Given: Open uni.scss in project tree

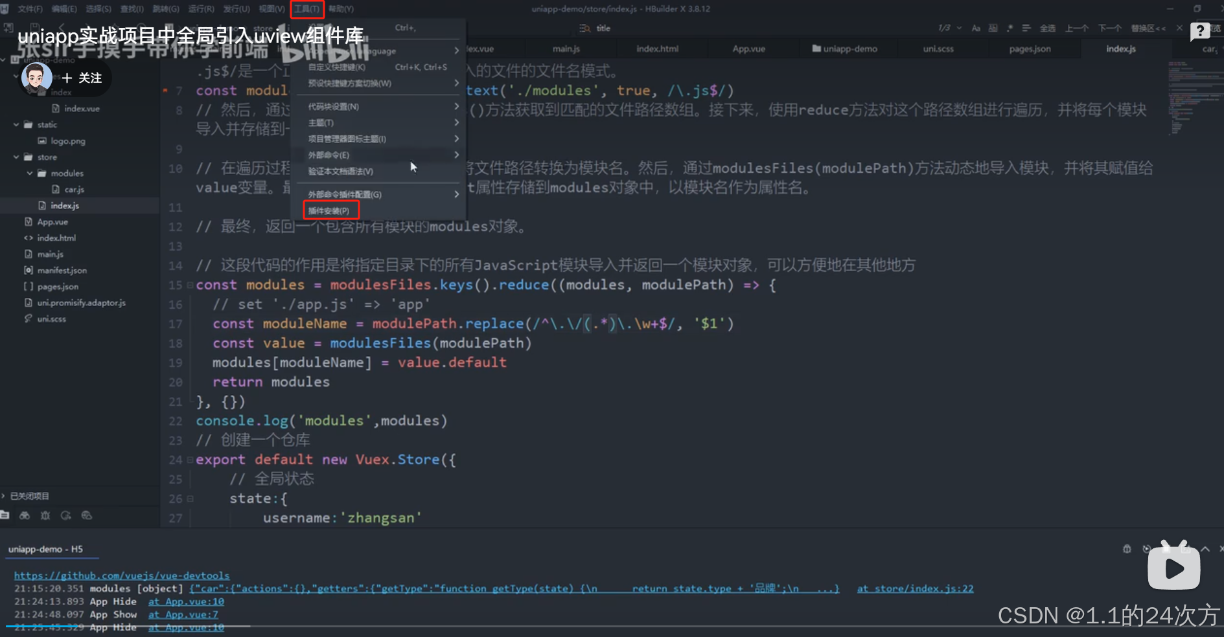Looking at the screenshot, I should (x=51, y=318).
